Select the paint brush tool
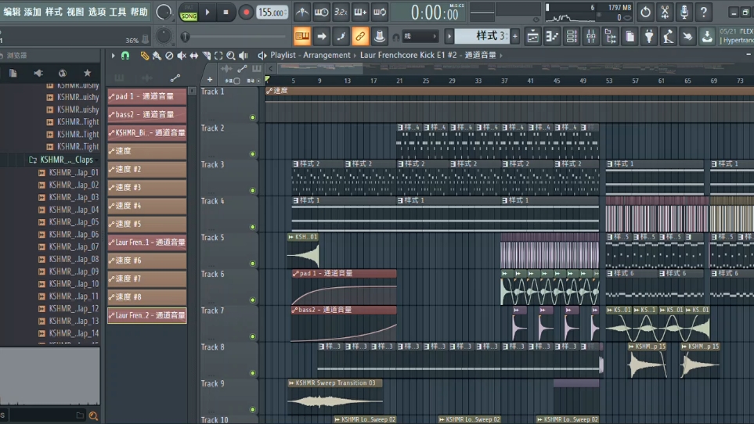The width and height of the screenshot is (754, 424). click(x=157, y=56)
